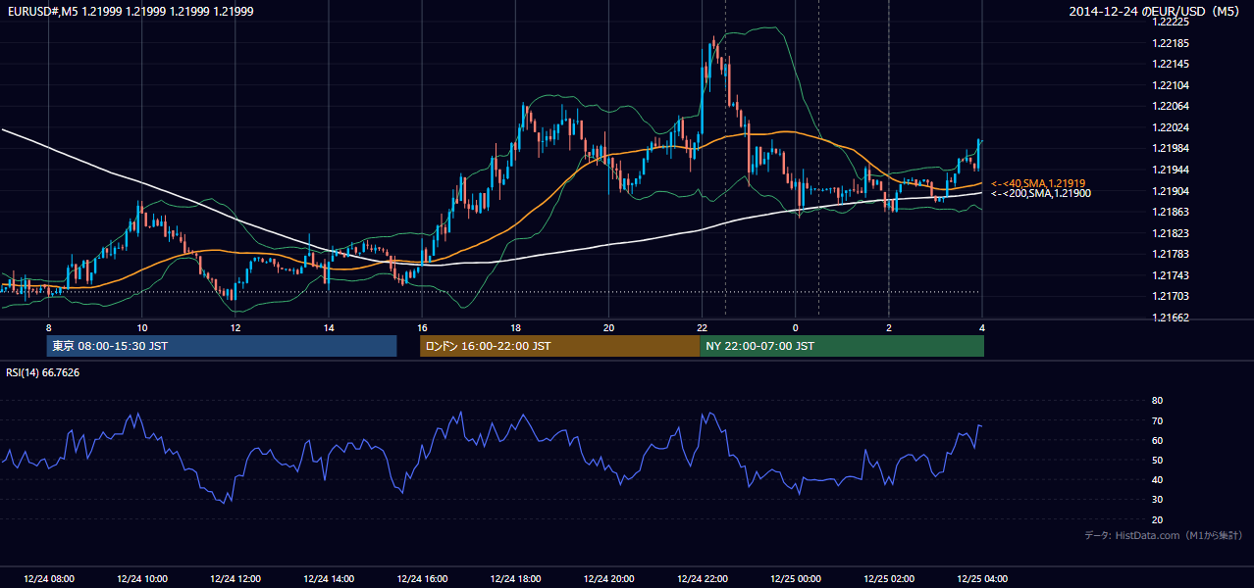Click the RSI 60 level label
The image size is (1254, 588).
1157,440
